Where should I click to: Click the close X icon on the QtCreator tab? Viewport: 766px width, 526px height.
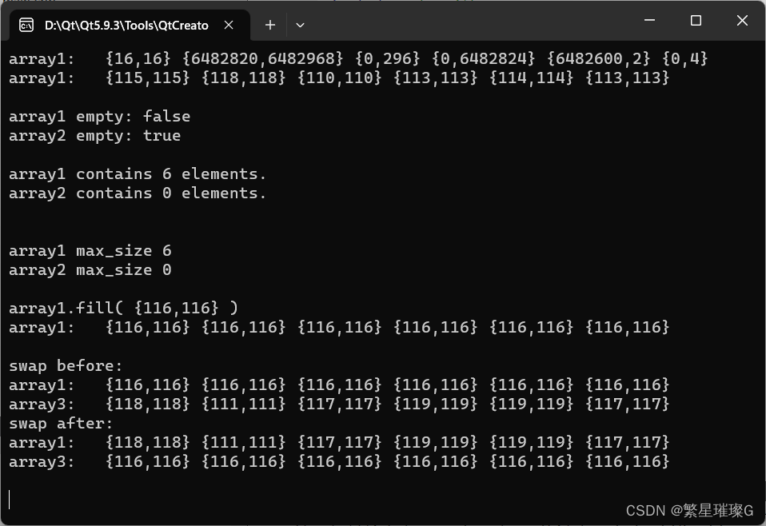point(229,25)
